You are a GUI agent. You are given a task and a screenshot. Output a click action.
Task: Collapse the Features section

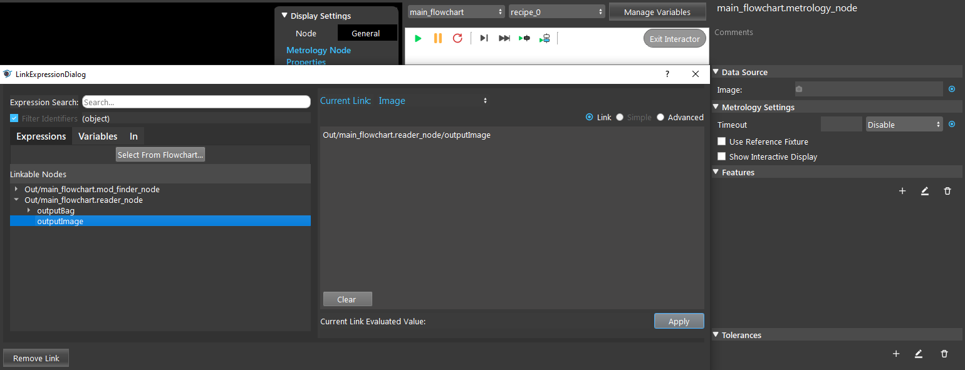[716, 172]
